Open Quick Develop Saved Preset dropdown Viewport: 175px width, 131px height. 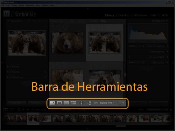[x=137, y=46]
